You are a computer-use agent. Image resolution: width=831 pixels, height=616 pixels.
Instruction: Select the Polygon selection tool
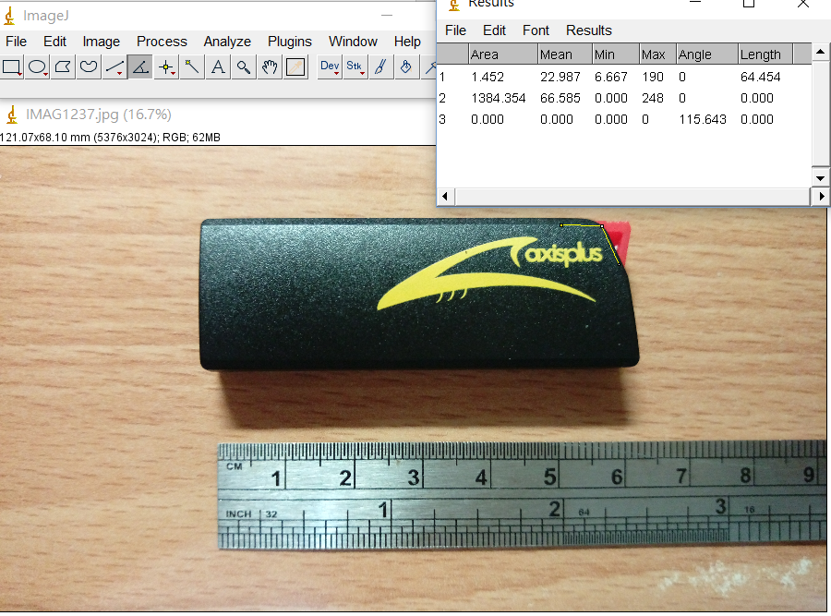point(63,67)
